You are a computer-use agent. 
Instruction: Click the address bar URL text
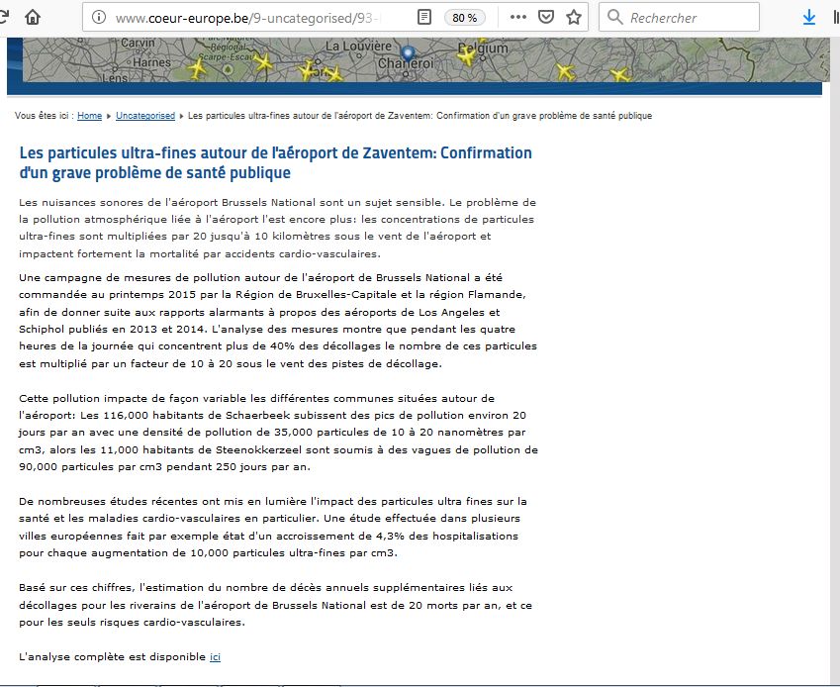click(248, 18)
